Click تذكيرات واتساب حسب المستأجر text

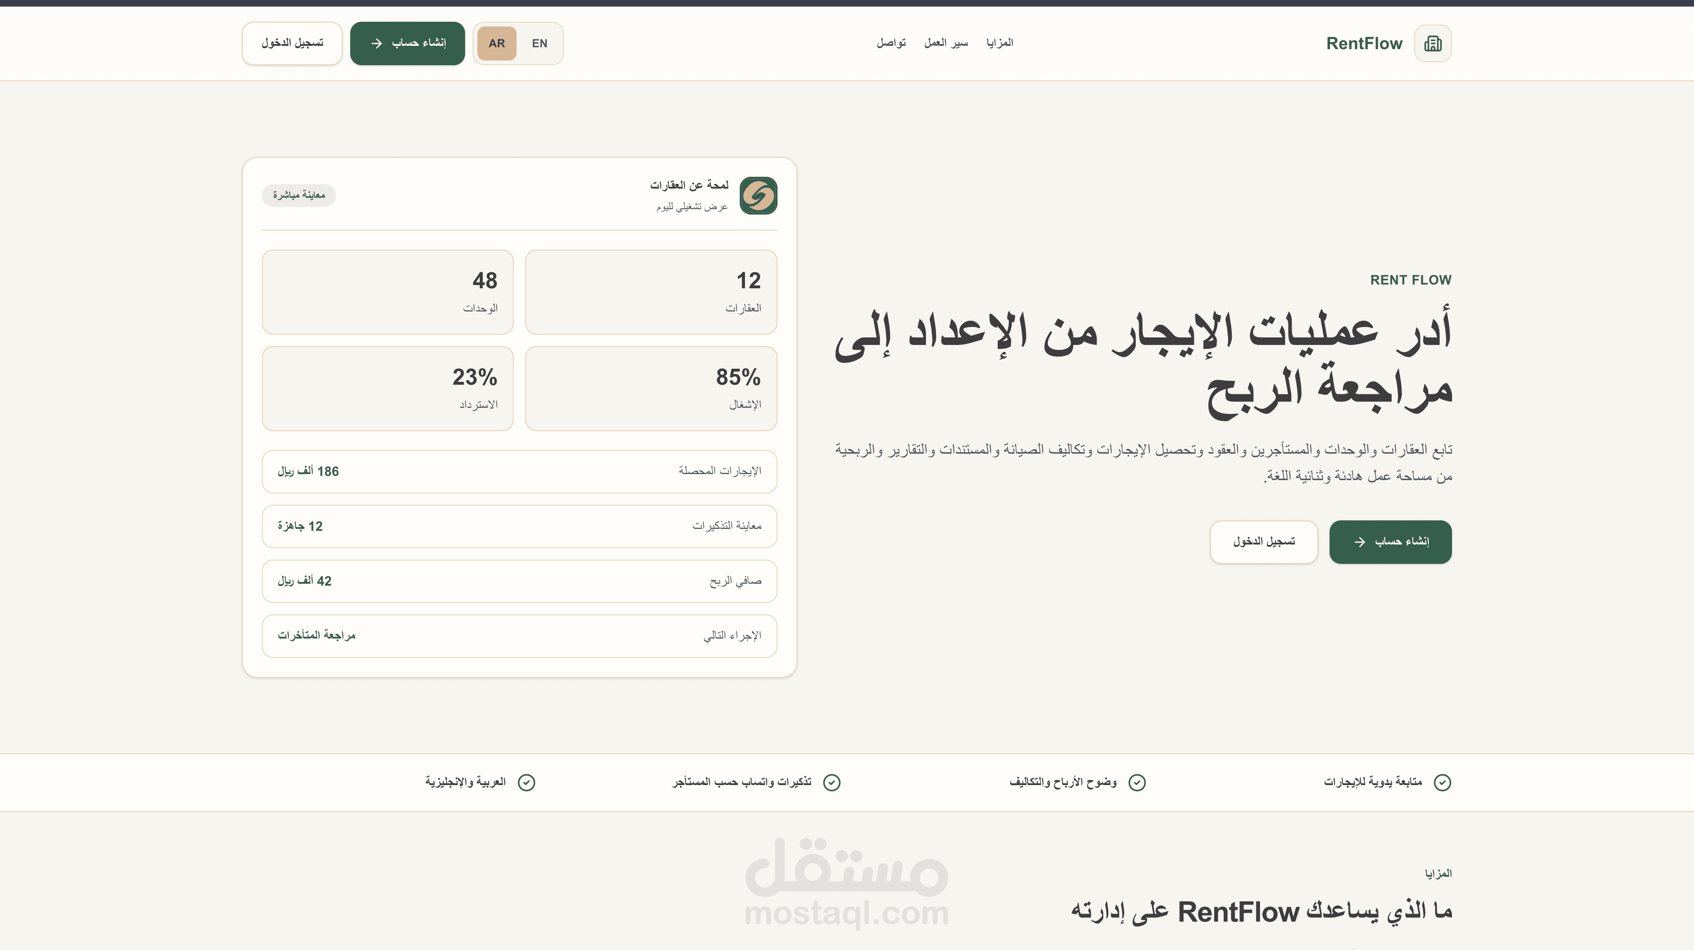point(741,782)
